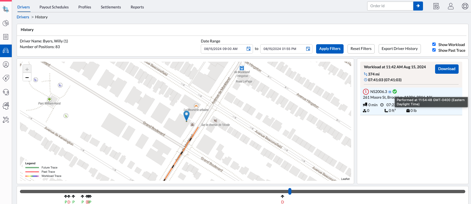Image resolution: width=471 pixels, height=204 pixels.
Task: Click the map zoom out minus button
Action: (x=27, y=77)
